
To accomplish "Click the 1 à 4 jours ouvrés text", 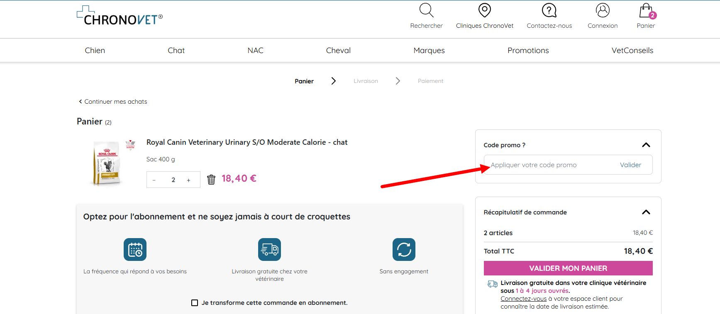I will click(542, 291).
